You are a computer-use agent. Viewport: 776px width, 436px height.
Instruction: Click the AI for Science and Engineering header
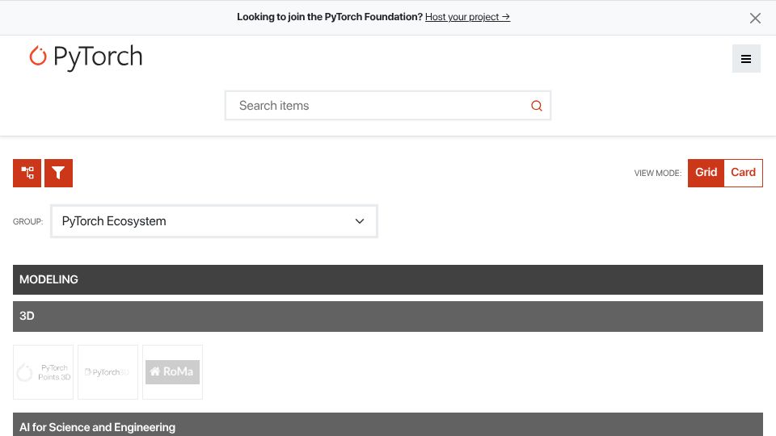click(387, 426)
